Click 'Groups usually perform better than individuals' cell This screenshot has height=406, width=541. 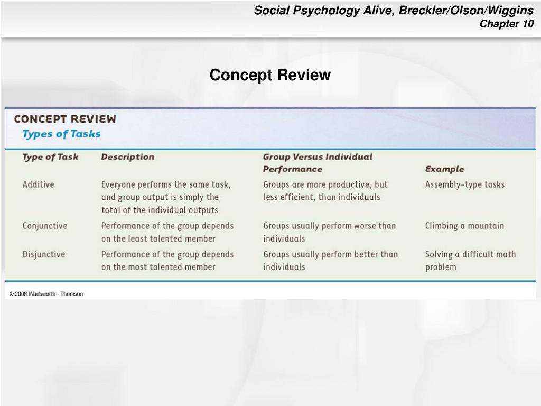(x=331, y=261)
